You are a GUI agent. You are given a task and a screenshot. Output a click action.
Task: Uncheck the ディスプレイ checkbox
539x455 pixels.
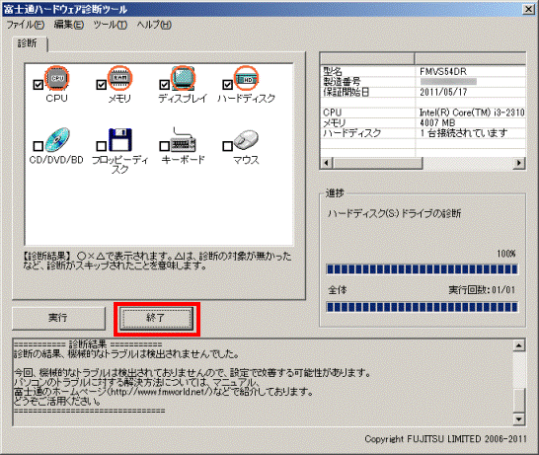pyautogui.click(x=164, y=85)
